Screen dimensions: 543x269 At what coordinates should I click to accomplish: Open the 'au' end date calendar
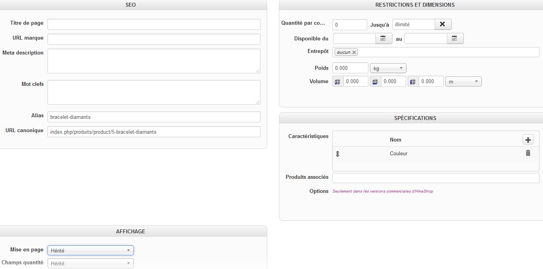click(x=455, y=38)
